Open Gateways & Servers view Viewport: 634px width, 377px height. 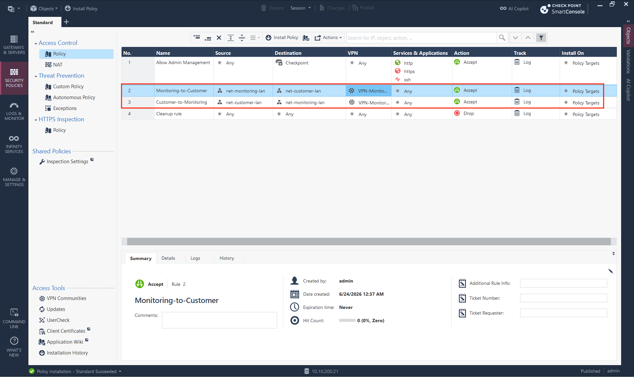14,45
